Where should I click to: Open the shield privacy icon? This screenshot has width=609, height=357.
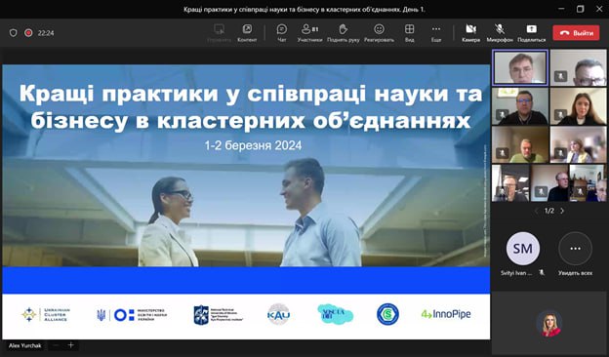14,33
